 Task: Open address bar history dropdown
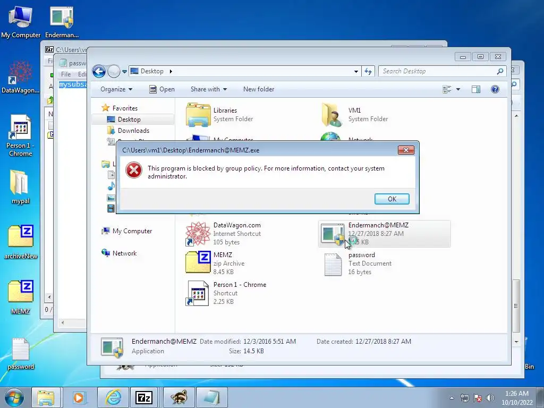356,72
